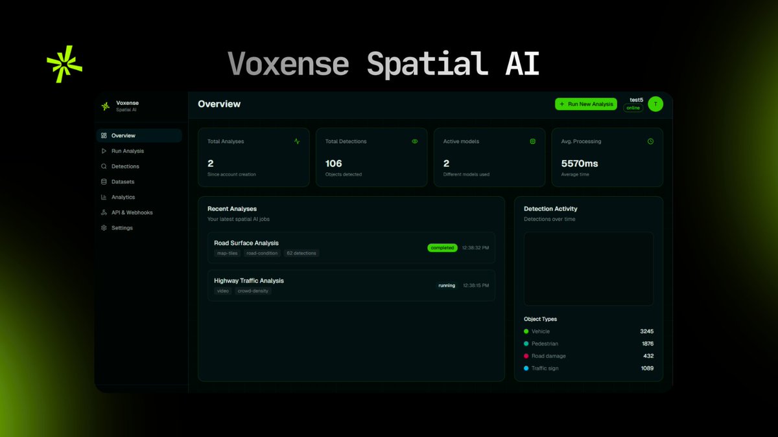Click the Road damage count 432
The image size is (778, 437).
[648, 356]
